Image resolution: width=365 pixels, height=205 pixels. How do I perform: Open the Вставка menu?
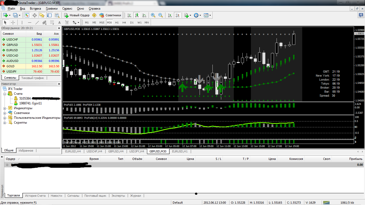coord(36,9)
